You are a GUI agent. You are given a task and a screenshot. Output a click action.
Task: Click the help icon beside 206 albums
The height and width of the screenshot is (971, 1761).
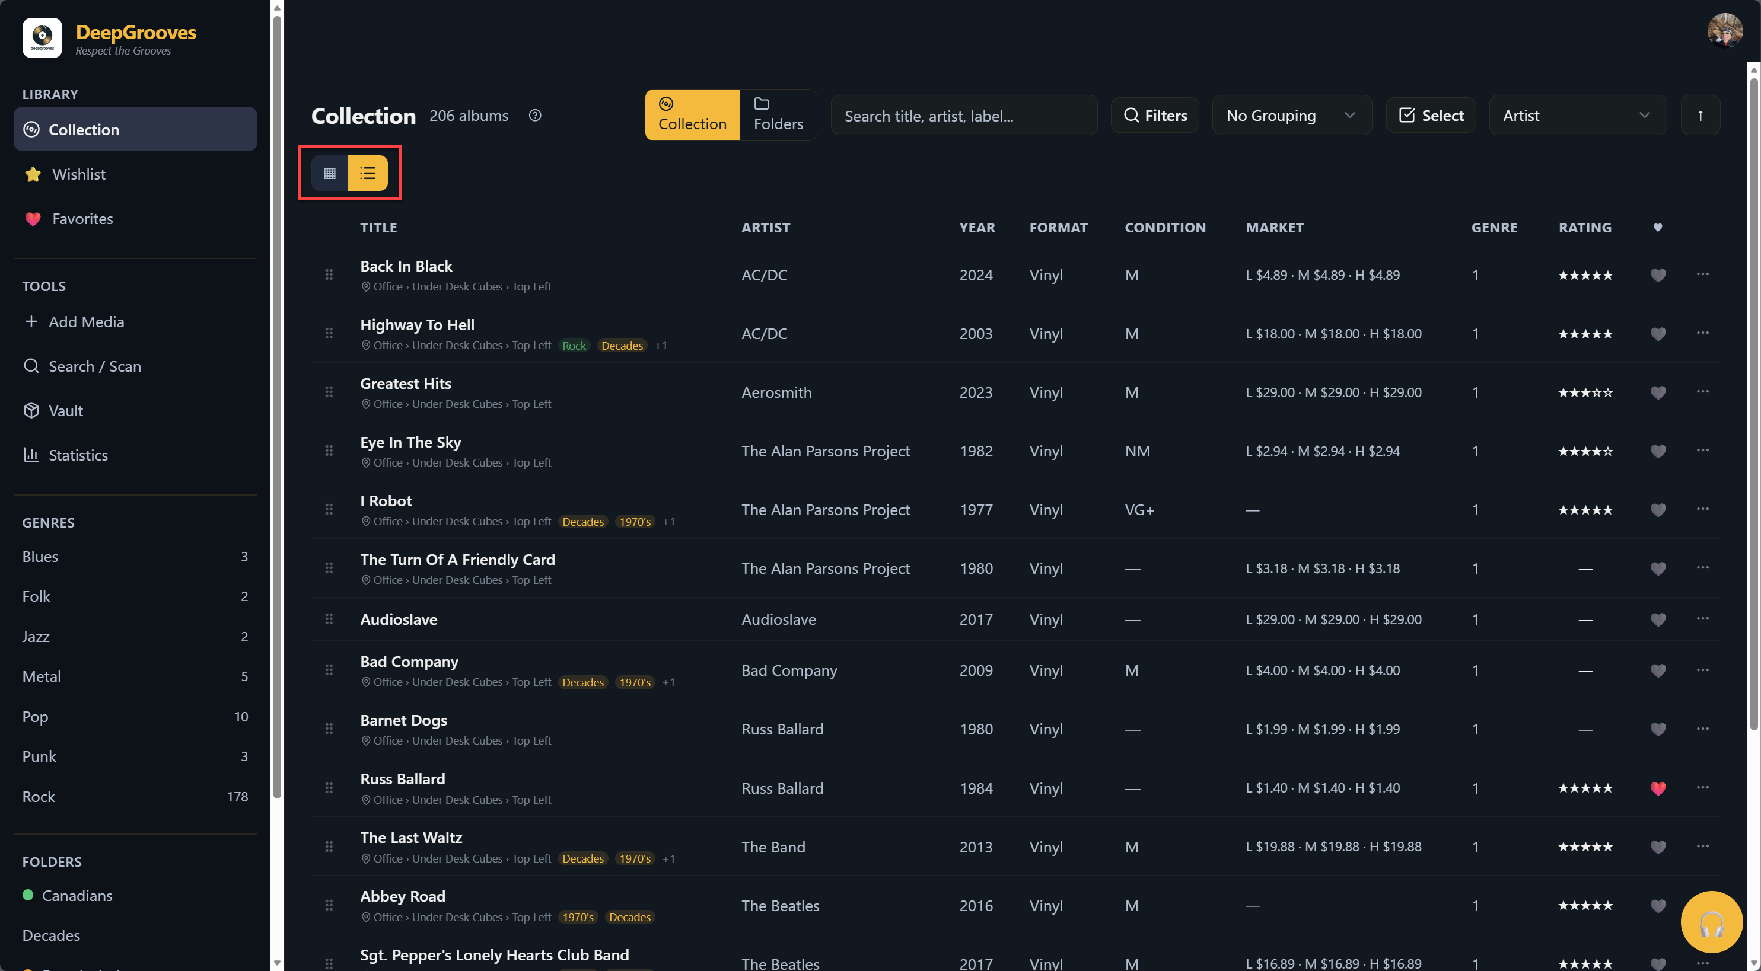coord(535,116)
